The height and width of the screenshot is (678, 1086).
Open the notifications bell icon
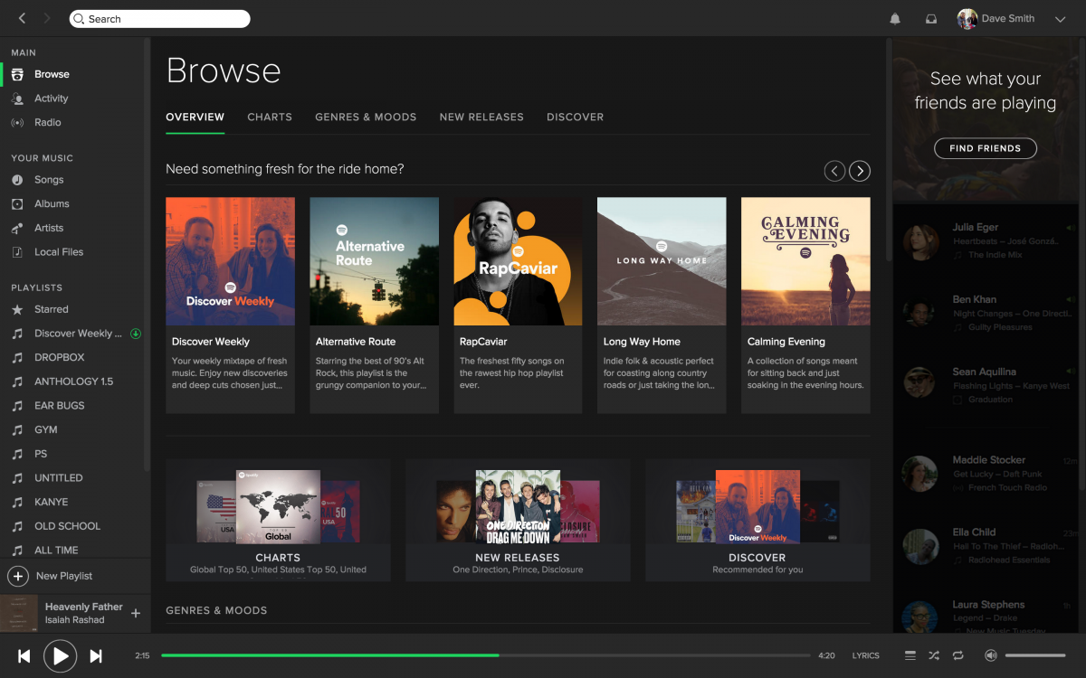click(895, 19)
